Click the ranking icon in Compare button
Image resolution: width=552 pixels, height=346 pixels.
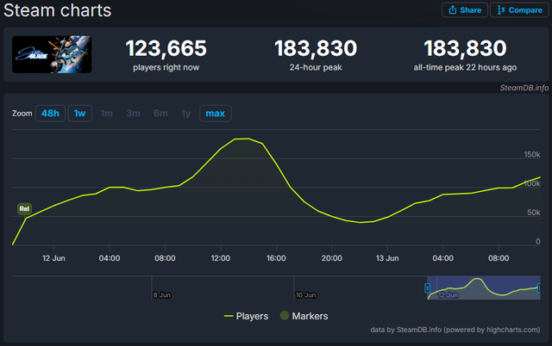point(501,9)
